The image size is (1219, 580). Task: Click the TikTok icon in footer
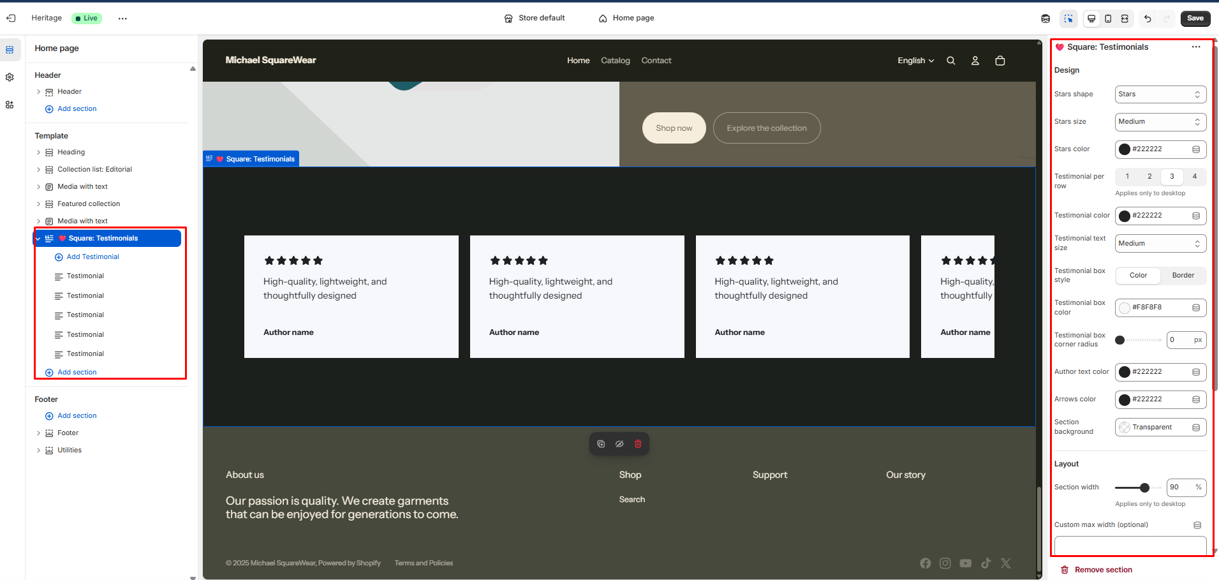coord(986,563)
